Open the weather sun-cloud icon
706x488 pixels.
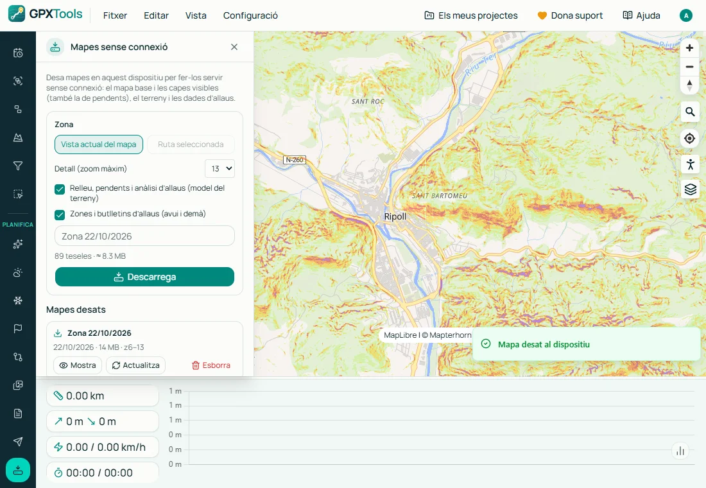[x=18, y=272]
